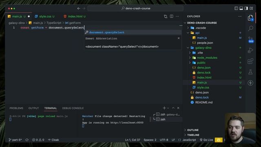This screenshot has height=147, width=261.
Task: Open the OUTPUT panel tab
Action: tap(33, 108)
